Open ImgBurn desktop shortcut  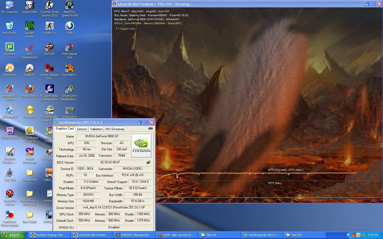coord(30,70)
